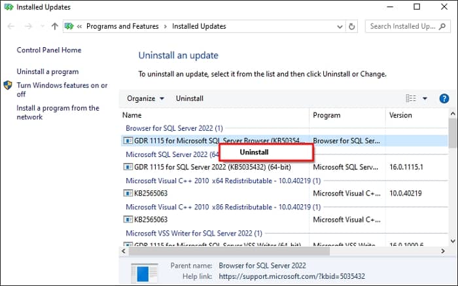
Task: Click the search magnifier icon
Action: coord(442,26)
